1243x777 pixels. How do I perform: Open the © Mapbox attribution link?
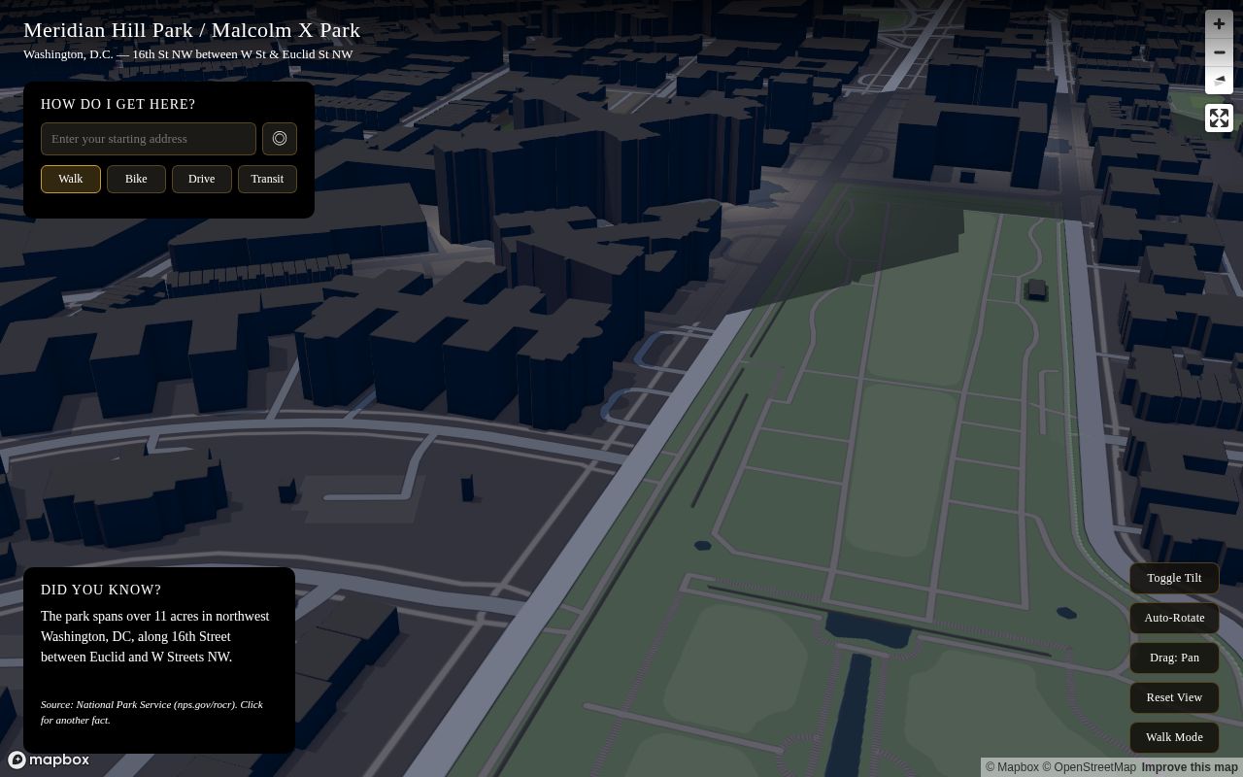(x=1012, y=767)
